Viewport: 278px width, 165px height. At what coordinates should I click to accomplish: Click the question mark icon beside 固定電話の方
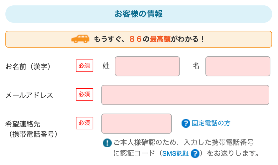coord(186,123)
